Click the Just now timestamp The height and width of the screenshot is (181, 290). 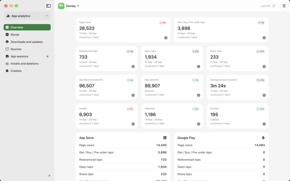pos(266,6)
